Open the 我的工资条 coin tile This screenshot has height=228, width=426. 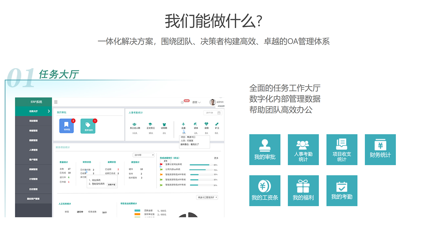[265, 191]
